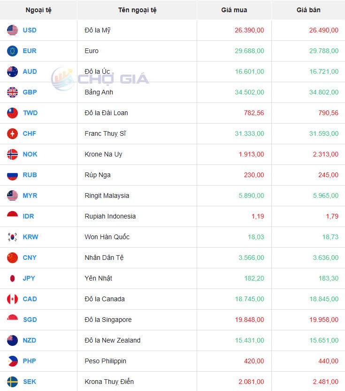
Task: Click the Giá bán column header
Action: click(308, 10)
